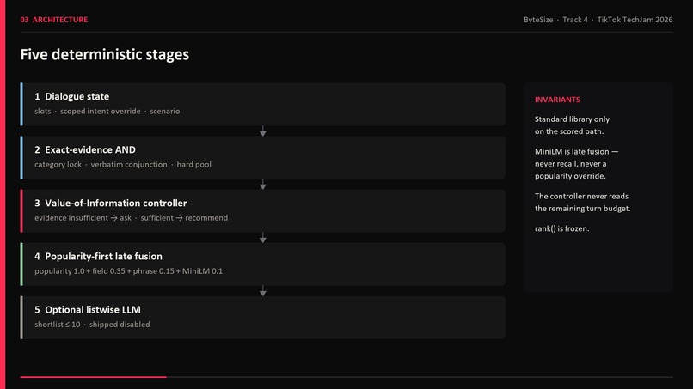Click the 'MiniLM is late fusion' paragraph

pos(576,163)
